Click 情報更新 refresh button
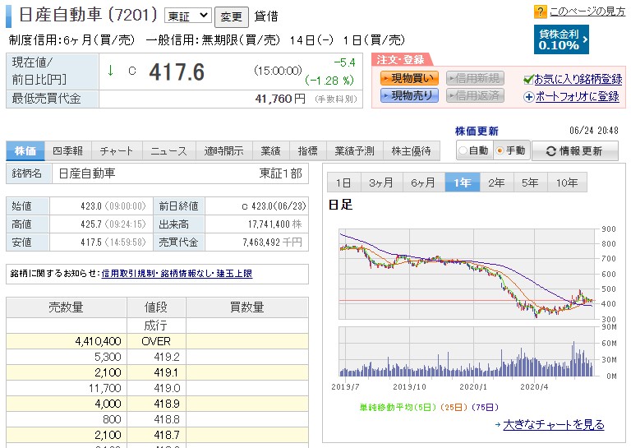 [x=575, y=151]
